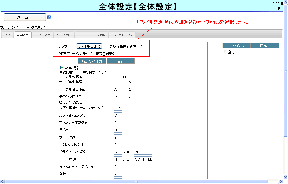
Task: Select the 自動設定 tab
Action: click(x=22, y=35)
